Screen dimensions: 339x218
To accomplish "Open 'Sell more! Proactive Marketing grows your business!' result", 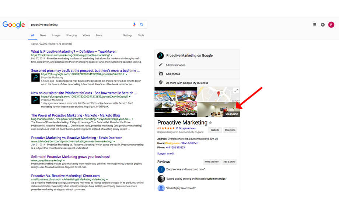I will click(x=70, y=157).
